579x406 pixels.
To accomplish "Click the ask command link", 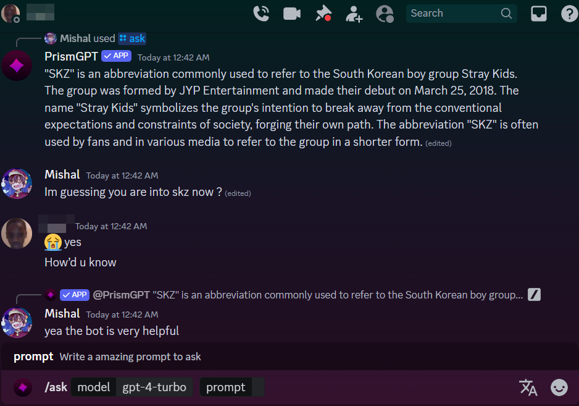I will [132, 38].
